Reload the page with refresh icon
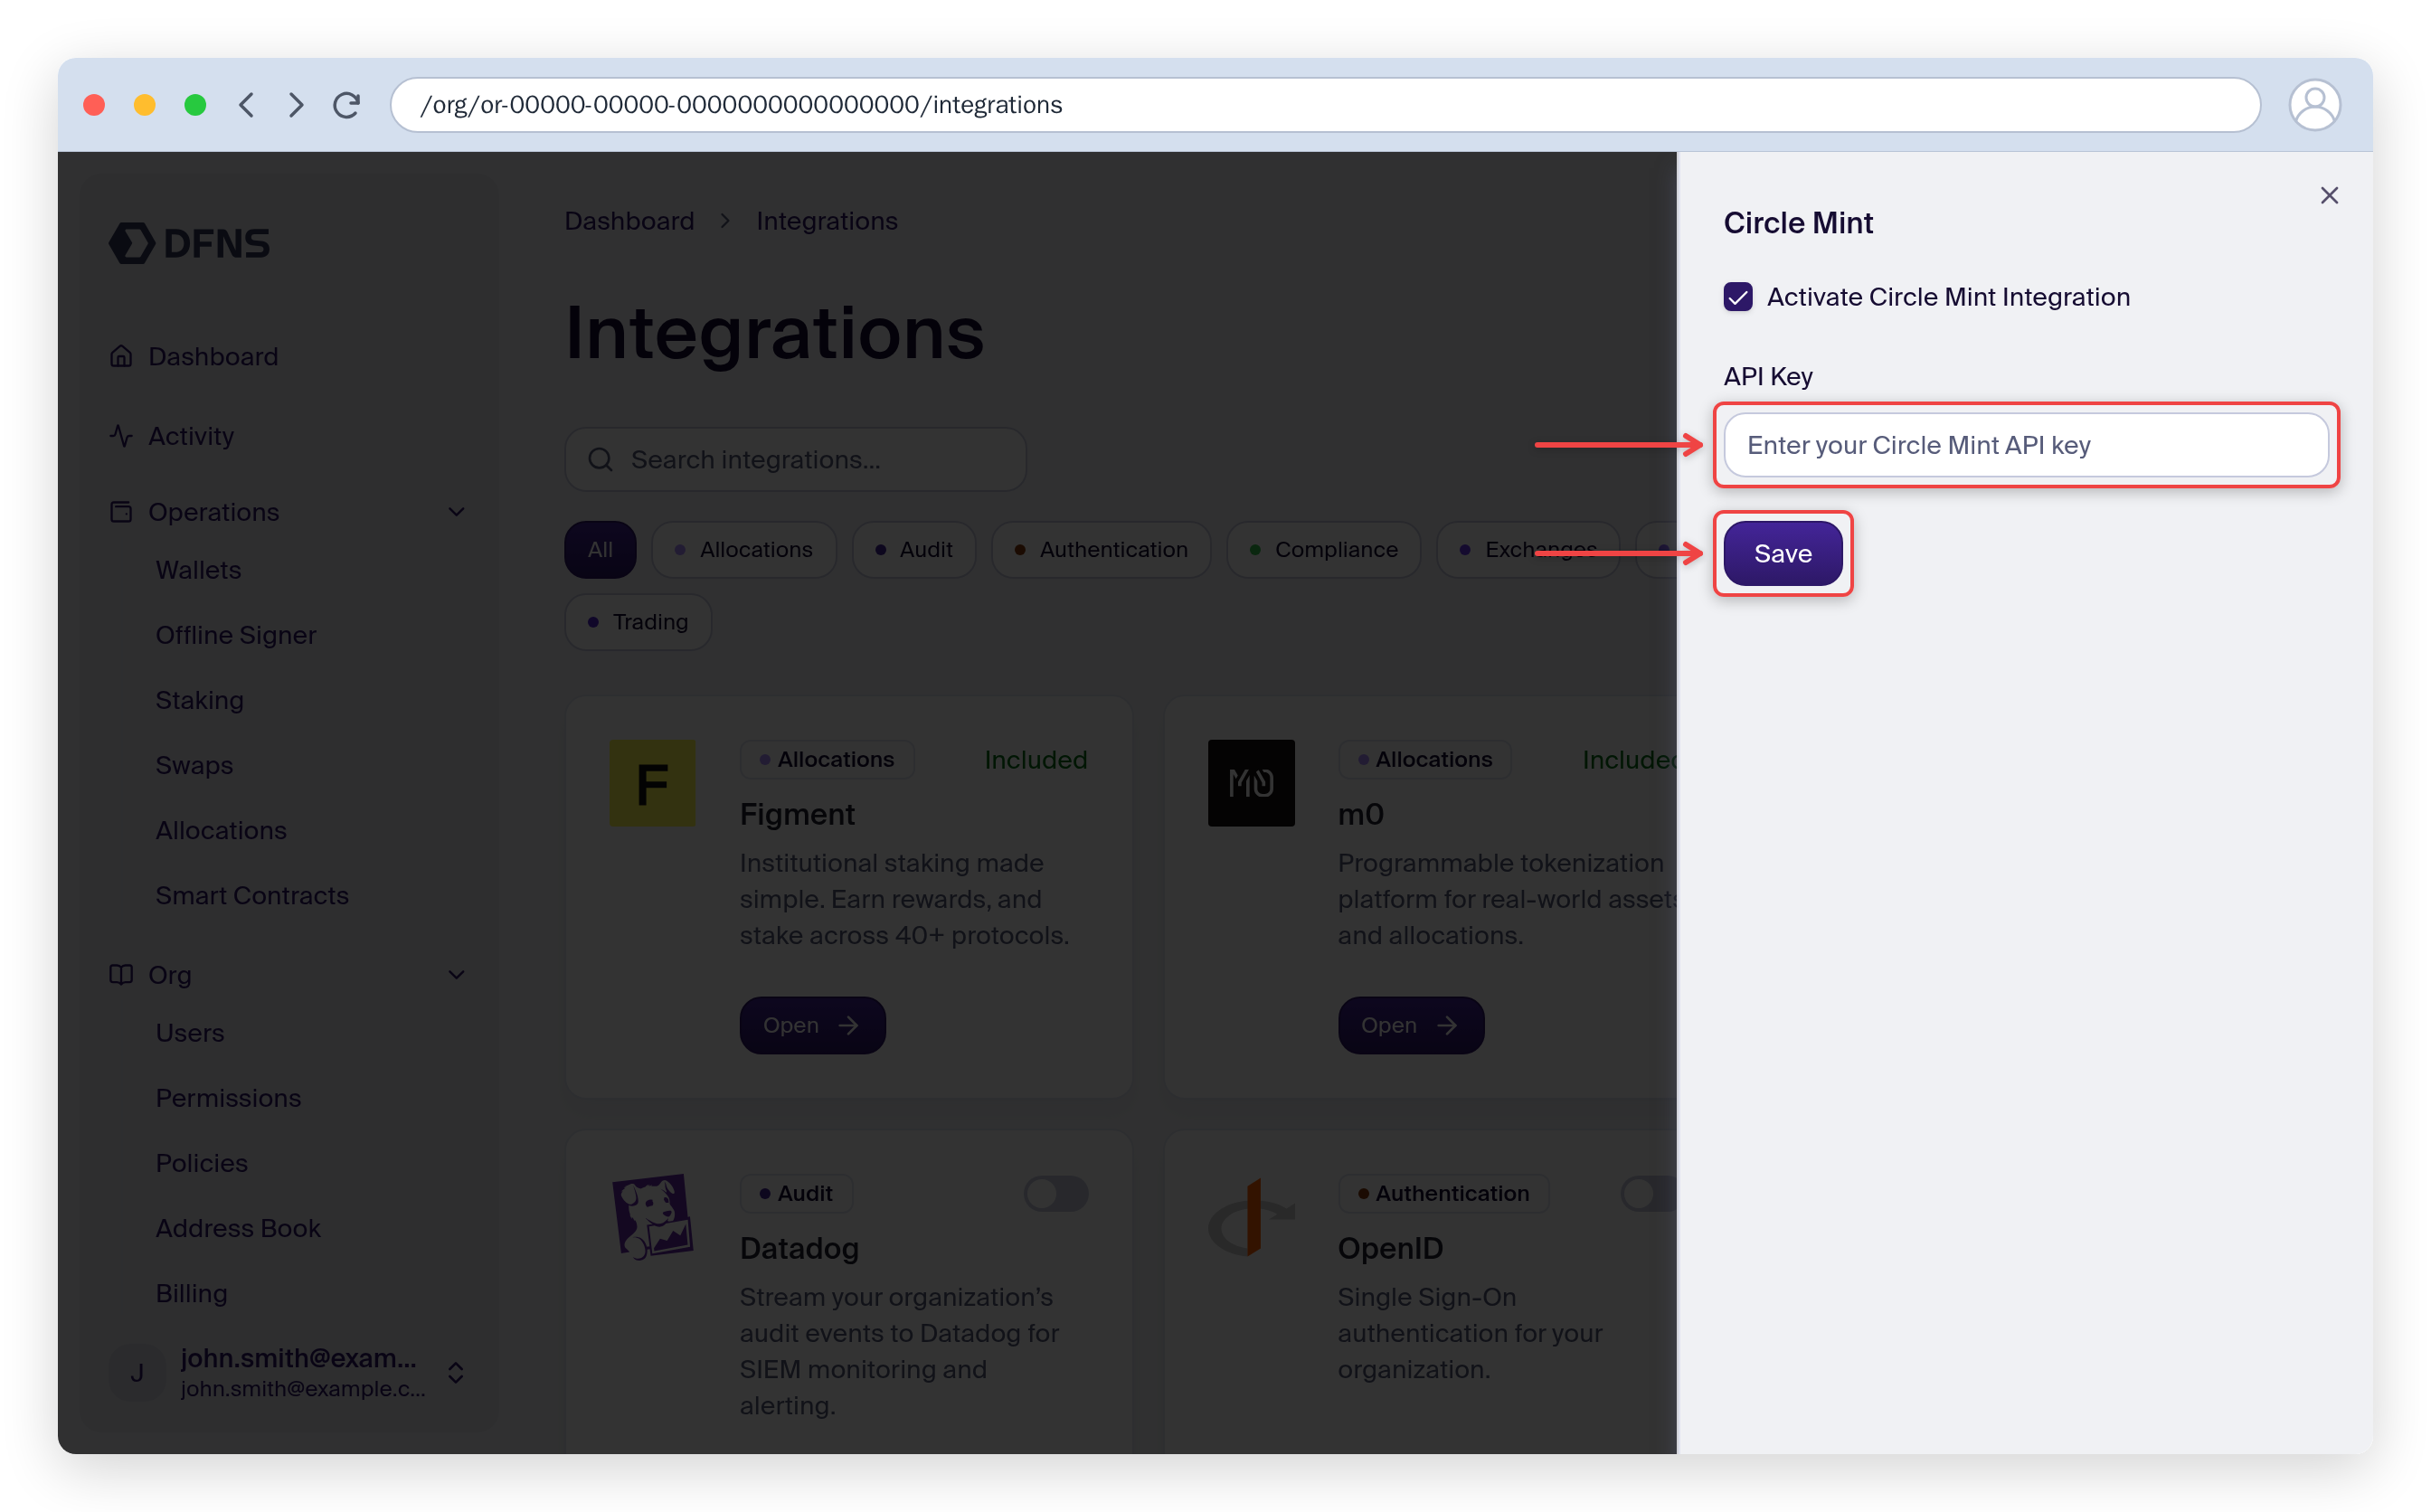Screen dimensions: 2431x1512 (x=346, y=105)
